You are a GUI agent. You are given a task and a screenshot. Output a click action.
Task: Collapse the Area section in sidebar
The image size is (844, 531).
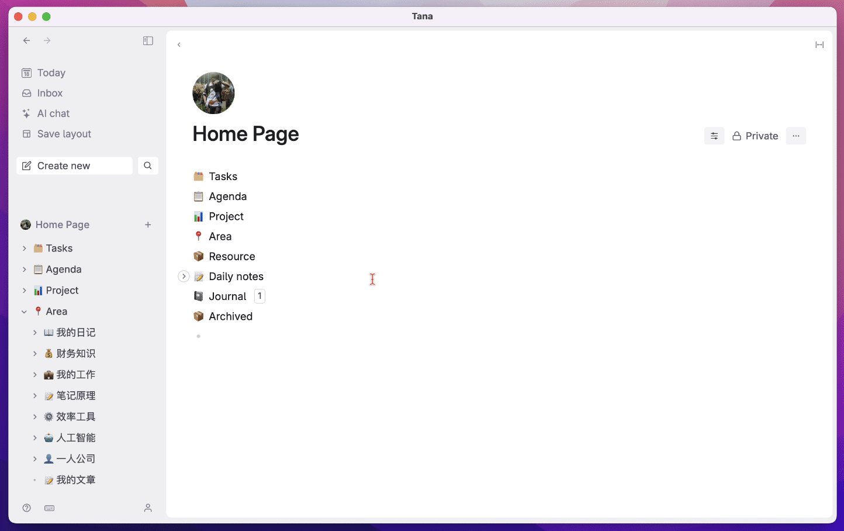(x=24, y=312)
